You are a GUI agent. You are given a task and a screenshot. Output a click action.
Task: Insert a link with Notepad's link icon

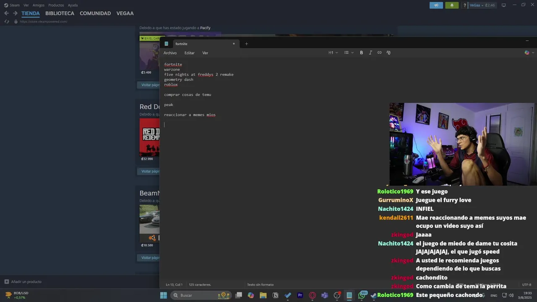[379, 52]
